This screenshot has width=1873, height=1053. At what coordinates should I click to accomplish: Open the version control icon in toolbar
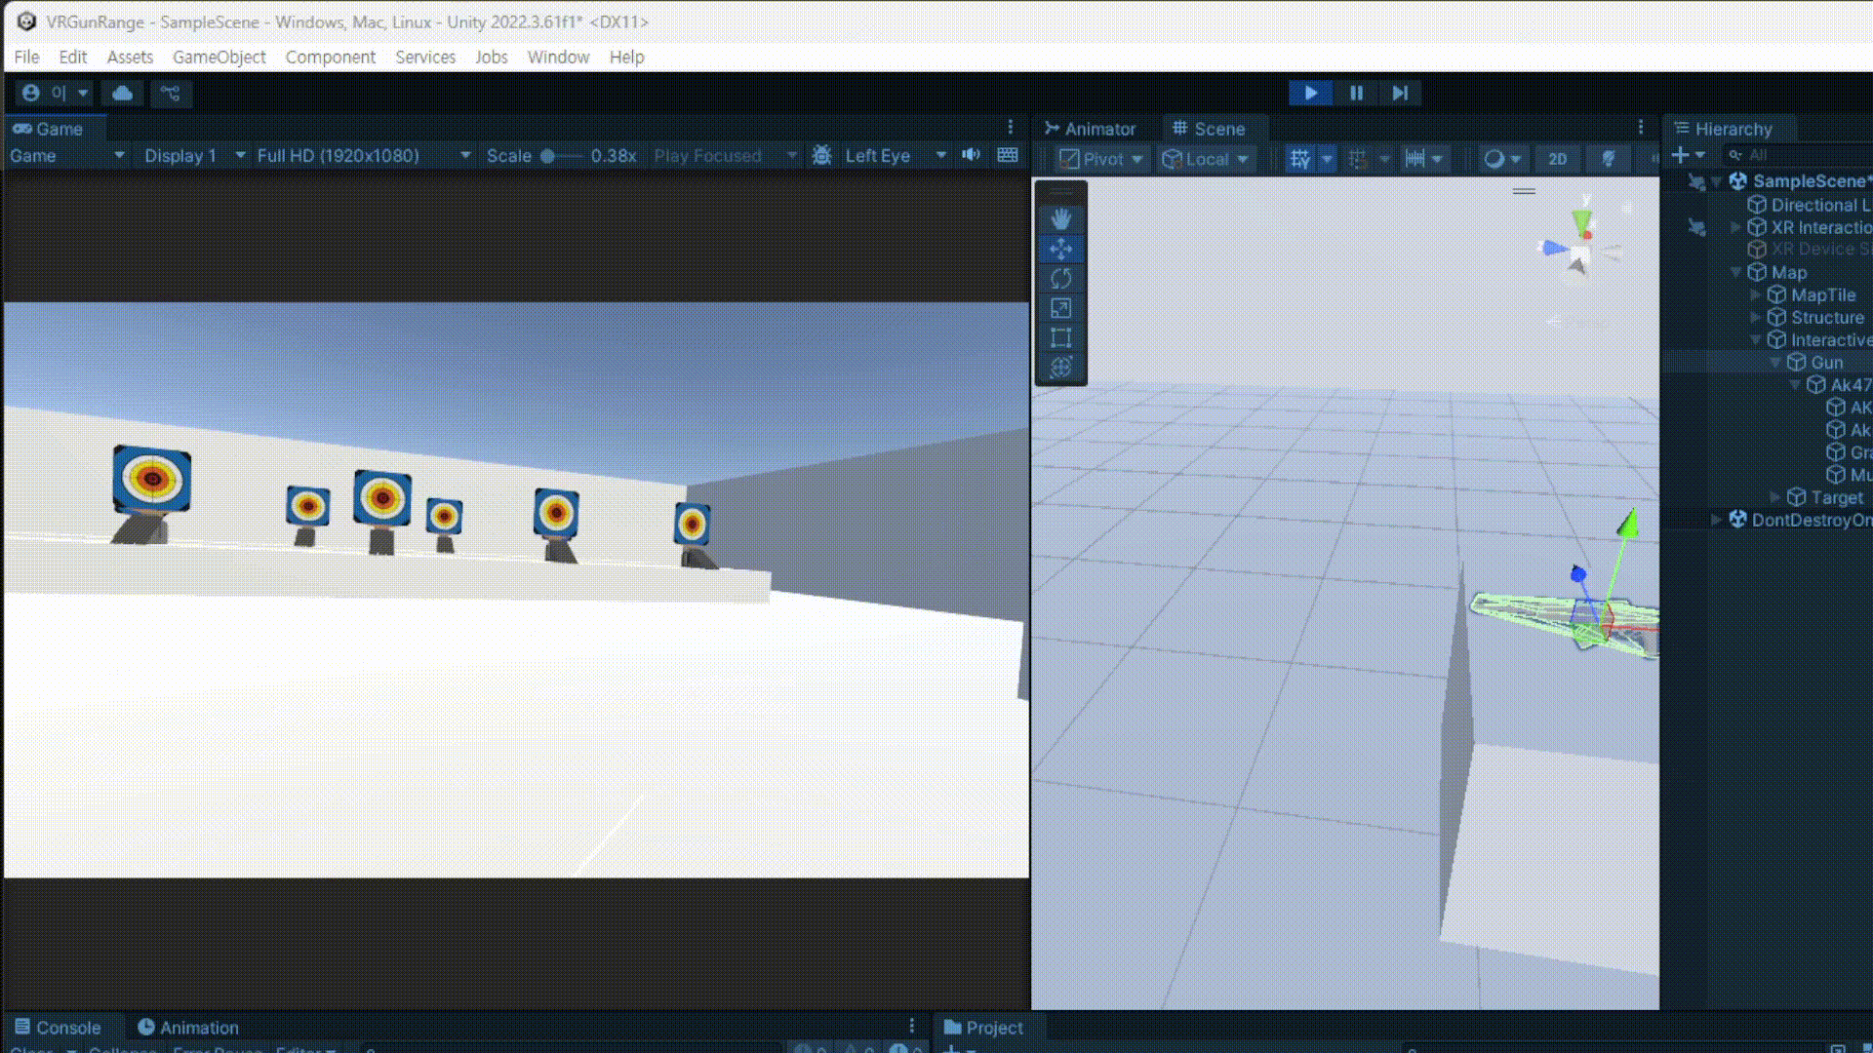(x=171, y=94)
